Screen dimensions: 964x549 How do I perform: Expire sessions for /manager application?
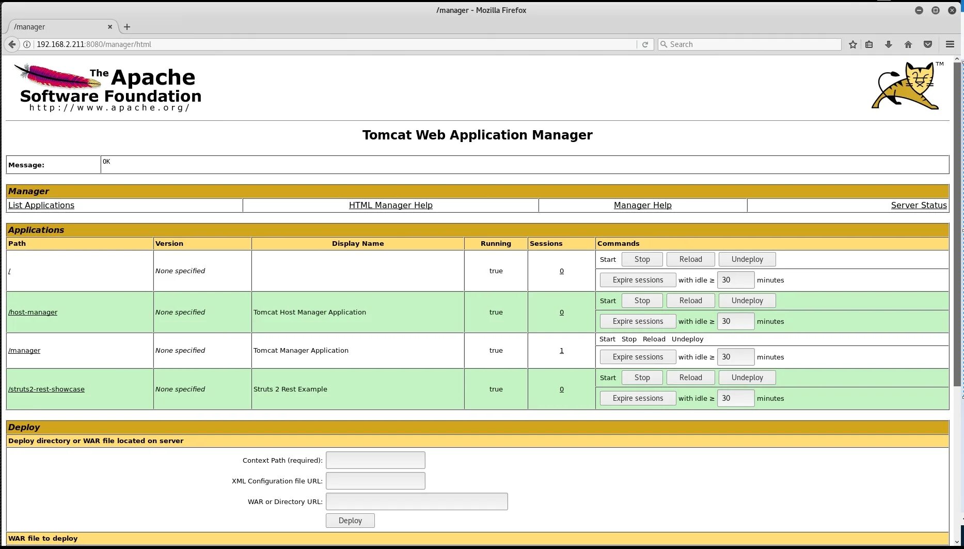pos(638,357)
